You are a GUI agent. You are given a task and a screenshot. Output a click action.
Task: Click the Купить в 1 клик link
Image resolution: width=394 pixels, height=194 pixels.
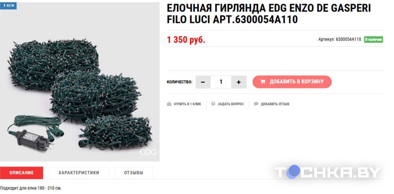tap(187, 104)
